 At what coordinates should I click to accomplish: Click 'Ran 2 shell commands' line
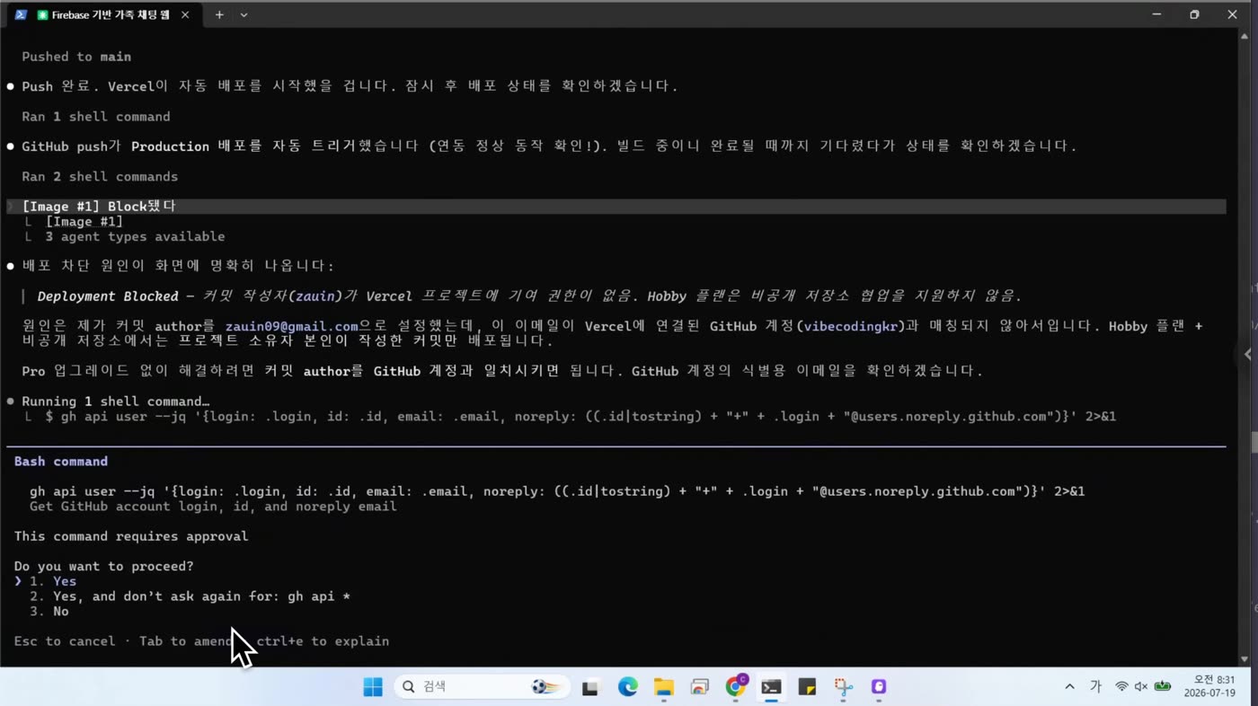pos(100,177)
